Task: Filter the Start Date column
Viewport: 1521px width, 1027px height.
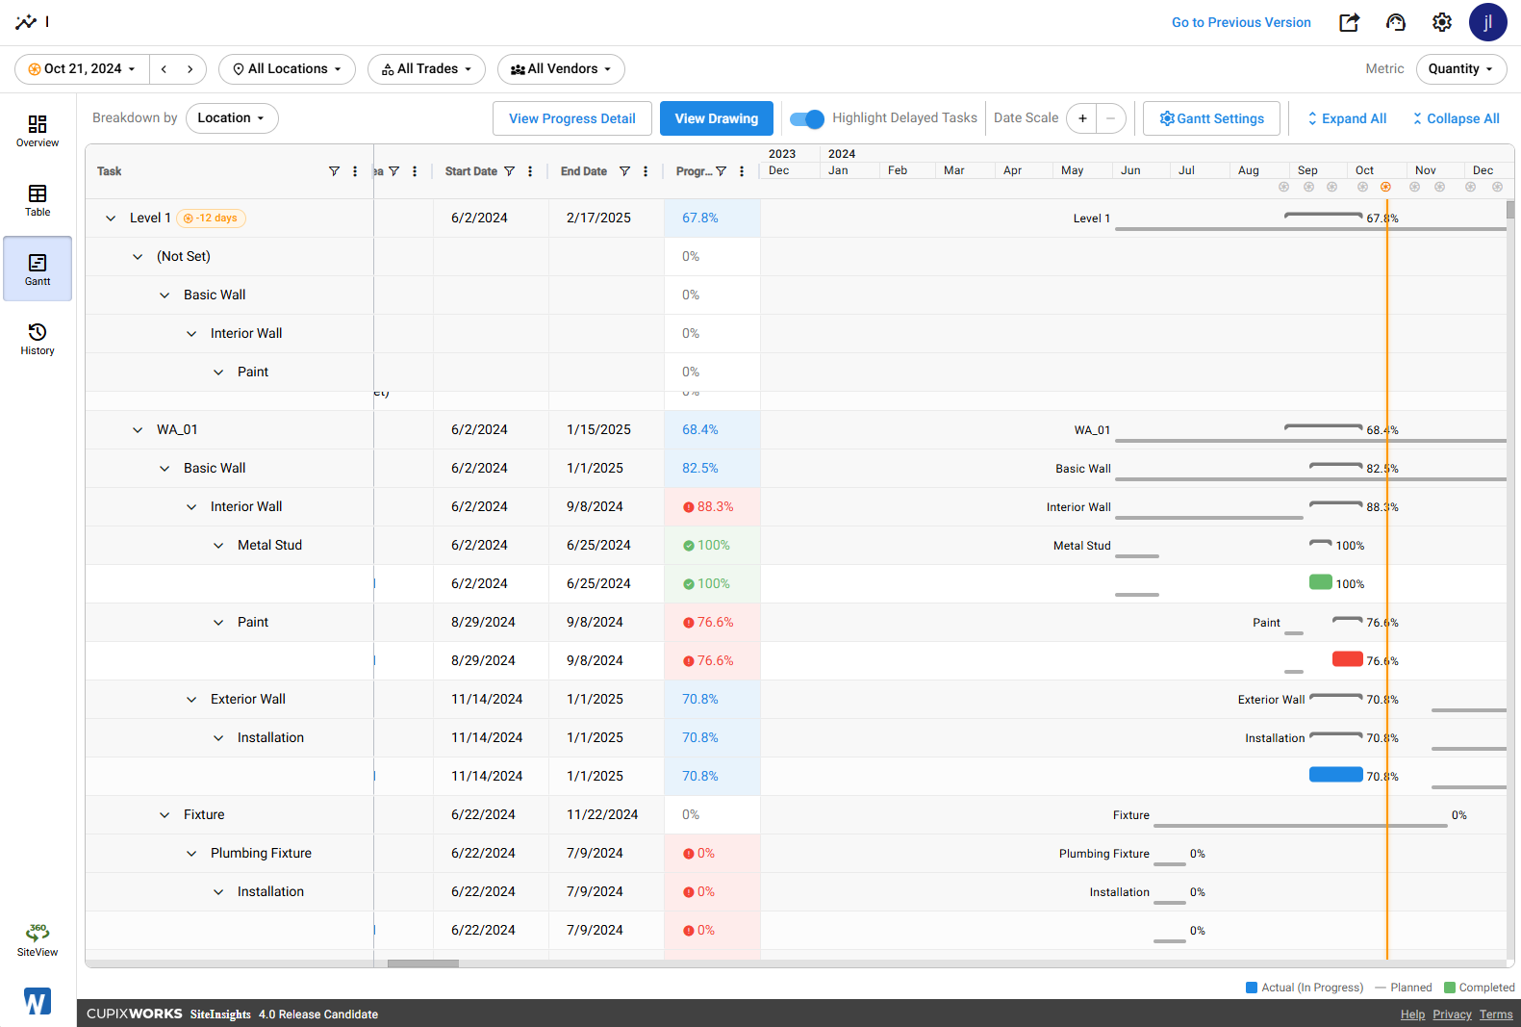Action: coord(509,171)
